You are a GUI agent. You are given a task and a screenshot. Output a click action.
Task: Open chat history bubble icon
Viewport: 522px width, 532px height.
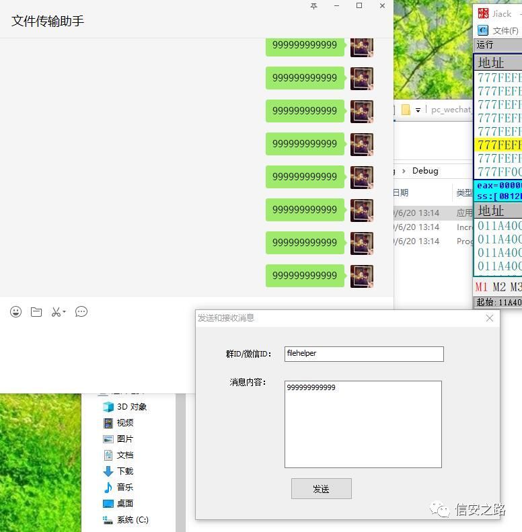point(81,312)
